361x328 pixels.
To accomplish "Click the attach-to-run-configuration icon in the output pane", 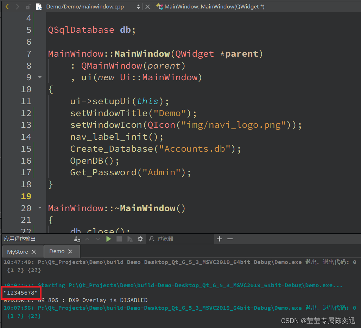I will coord(77,239).
